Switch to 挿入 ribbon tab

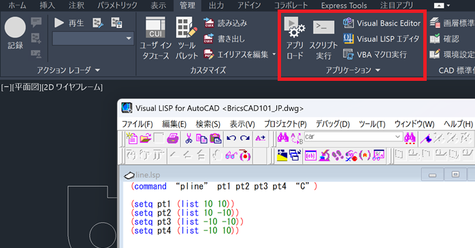point(47,5)
